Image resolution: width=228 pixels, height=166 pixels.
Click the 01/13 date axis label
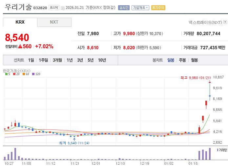(x=193, y=163)
